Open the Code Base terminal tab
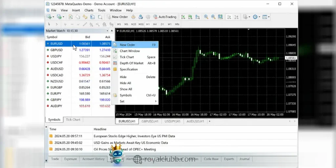 point(211,159)
